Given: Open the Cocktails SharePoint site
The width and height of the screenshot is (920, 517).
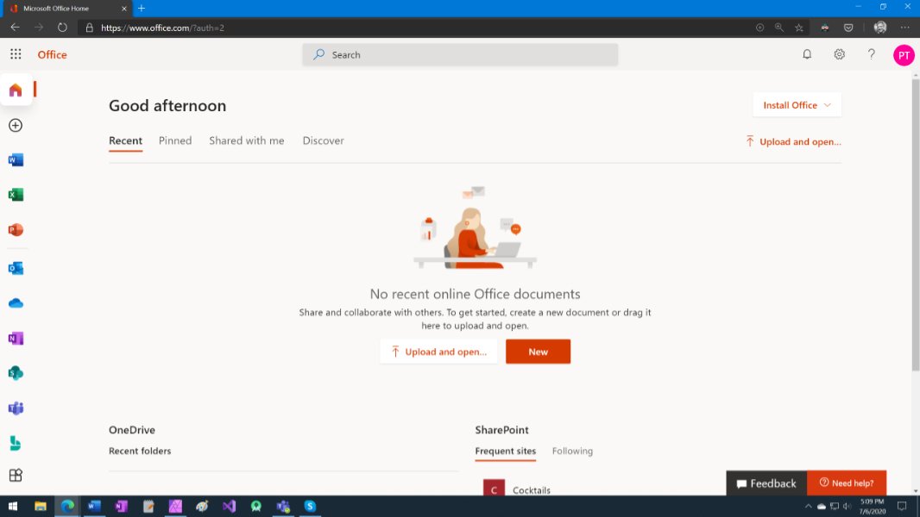Looking at the screenshot, I should (x=532, y=490).
